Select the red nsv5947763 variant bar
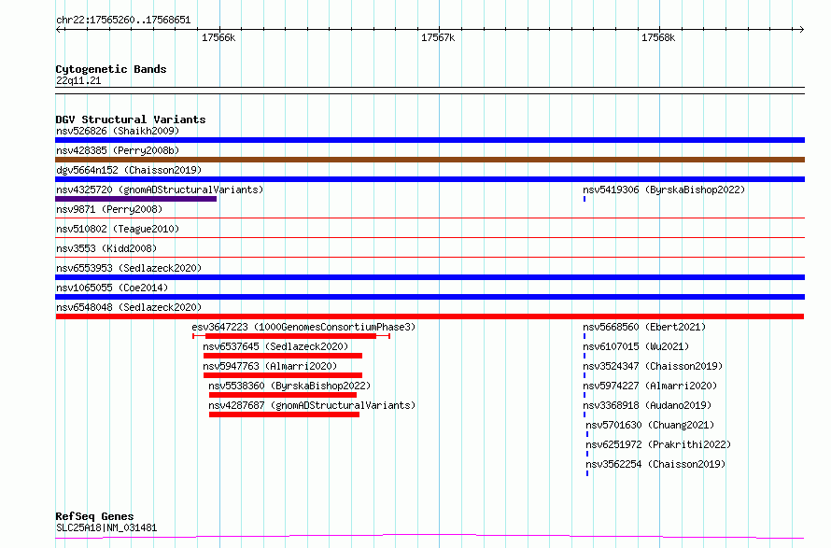The height and width of the screenshot is (548, 831). point(283,375)
